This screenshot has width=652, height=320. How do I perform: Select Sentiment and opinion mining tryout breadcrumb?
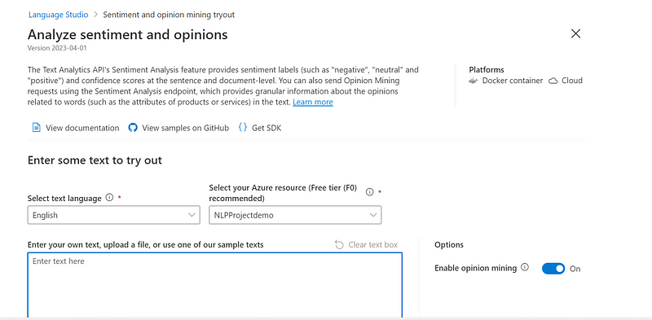click(x=169, y=15)
